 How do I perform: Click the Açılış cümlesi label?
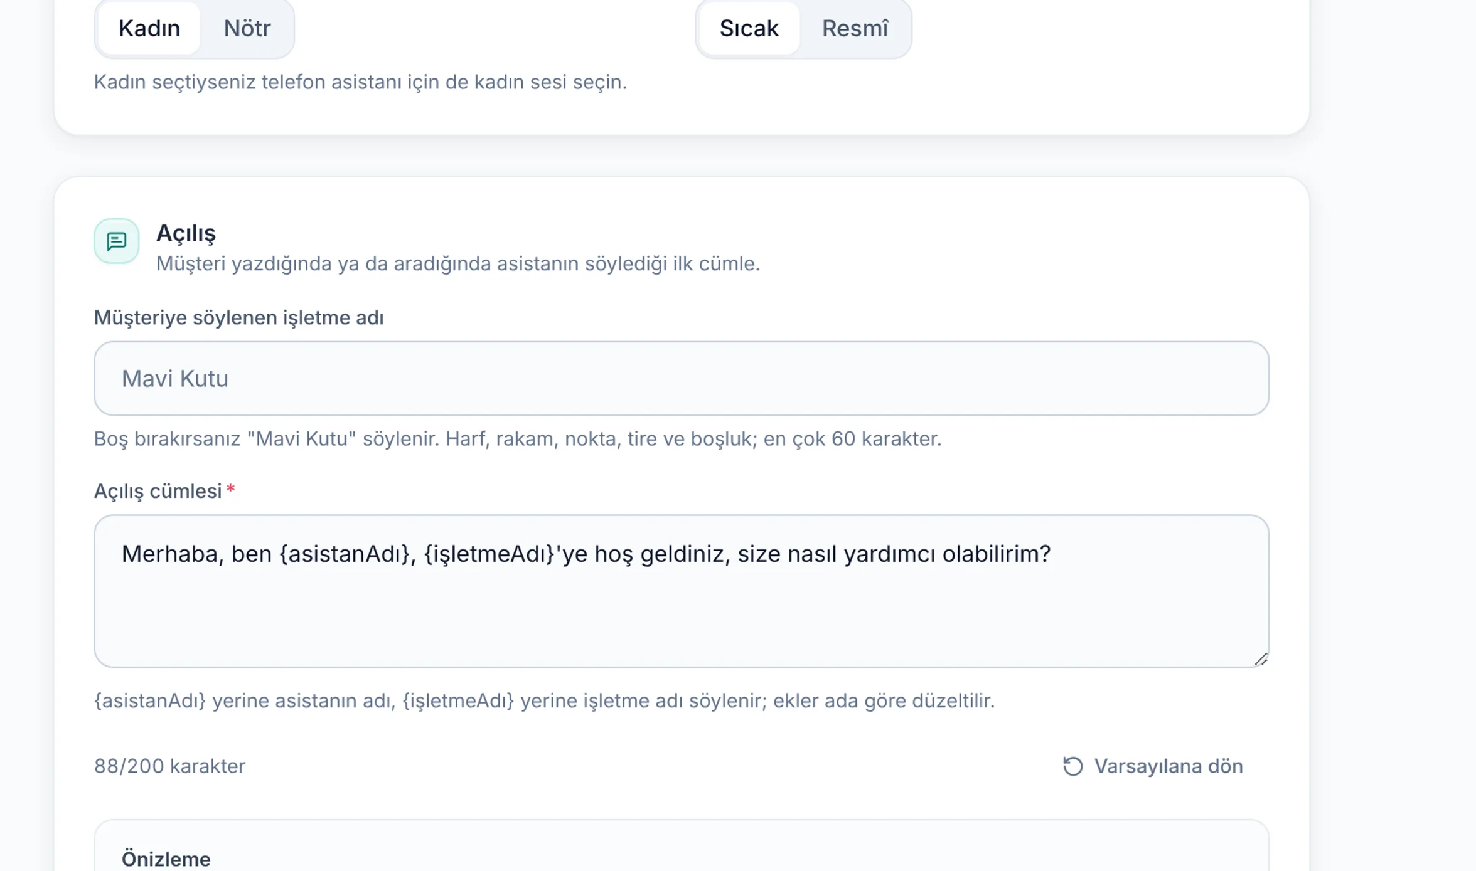point(158,491)
